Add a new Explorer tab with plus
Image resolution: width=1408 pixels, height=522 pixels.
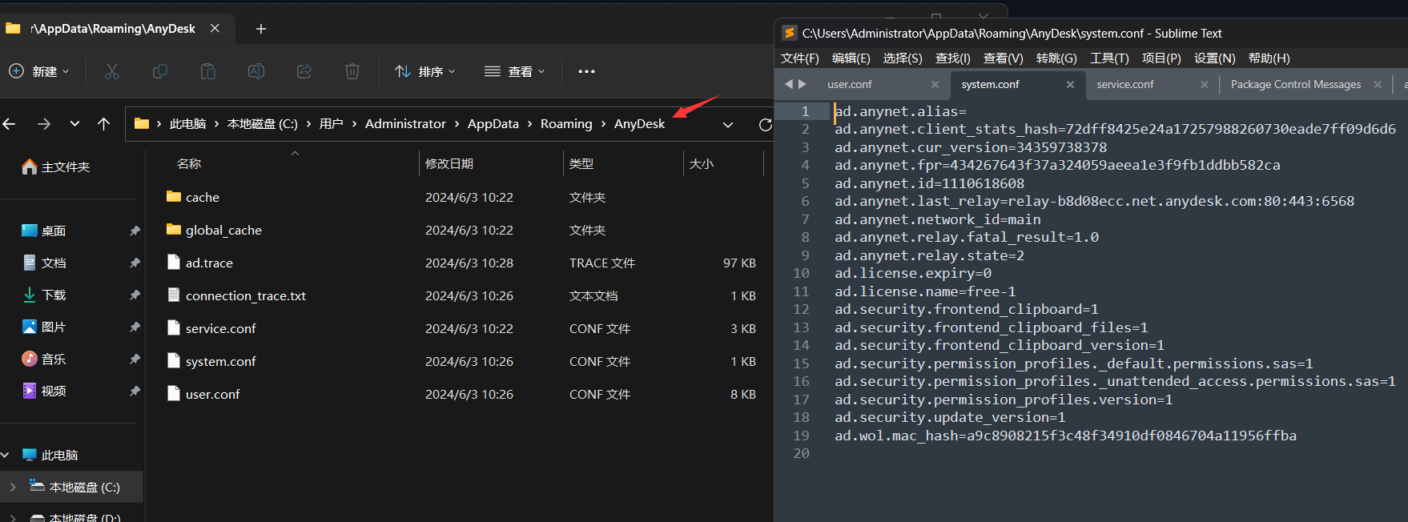click(260, 29)
